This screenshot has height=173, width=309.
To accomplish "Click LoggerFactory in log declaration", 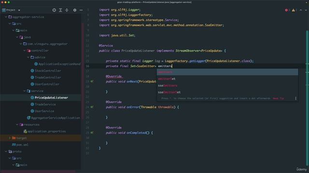I will pos(176,61).
